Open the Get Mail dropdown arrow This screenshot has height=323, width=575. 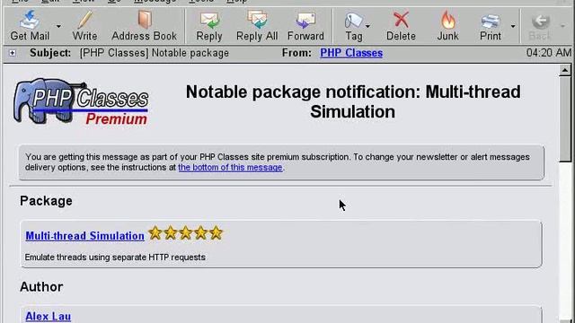[x=58, y=26]
